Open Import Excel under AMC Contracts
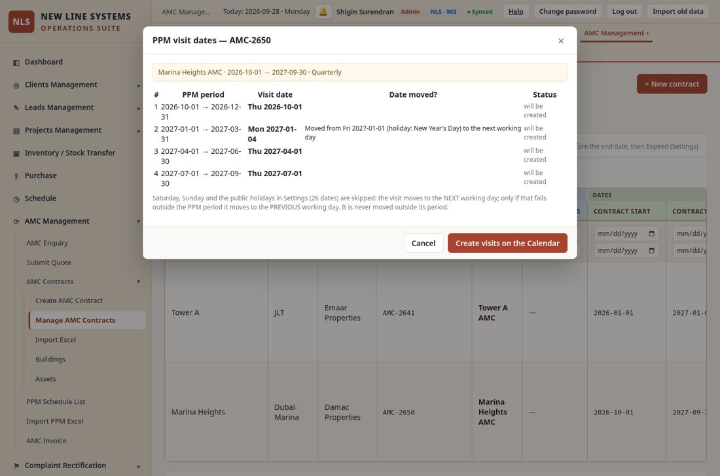720x476 pixels. pyautogui.click(x=56, y=340)
